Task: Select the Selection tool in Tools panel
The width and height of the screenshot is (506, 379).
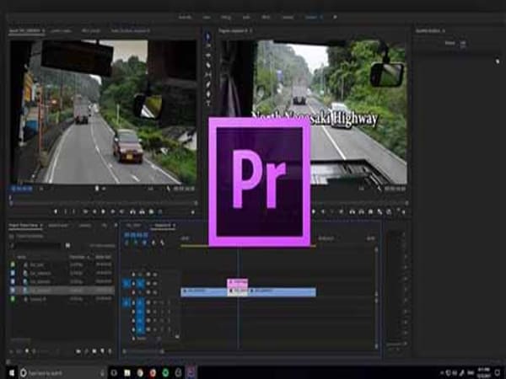Action: coord(207,36)
